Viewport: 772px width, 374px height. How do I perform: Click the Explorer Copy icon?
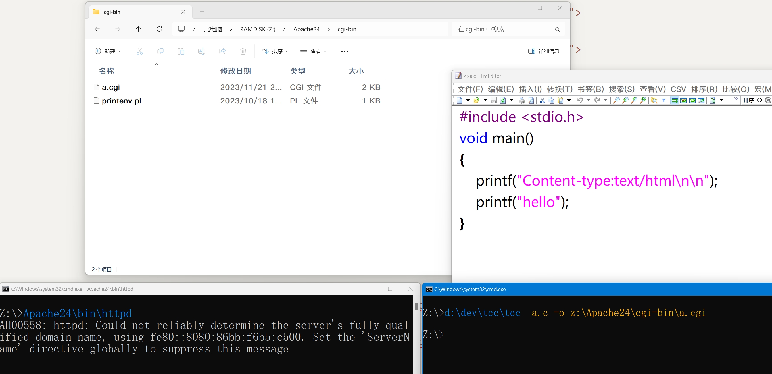[160, 51]
